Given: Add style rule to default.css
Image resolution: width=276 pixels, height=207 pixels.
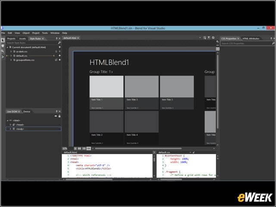Looking at the screenshot, I should 60,56.
